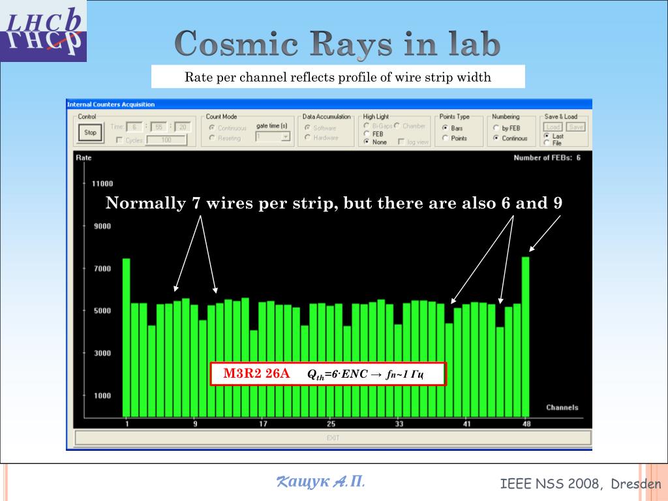
Task: Click the 11000 rate axis value
Action: [x=102, y=183]
